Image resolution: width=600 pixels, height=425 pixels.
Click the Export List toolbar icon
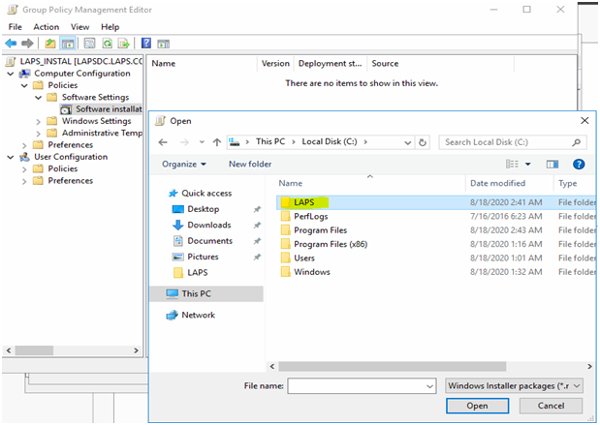point(124,44)
